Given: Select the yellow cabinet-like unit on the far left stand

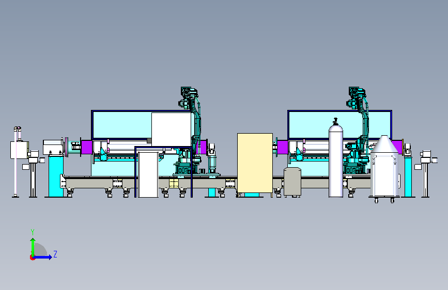Looking at the screenshot, I should tap(19, 150).
